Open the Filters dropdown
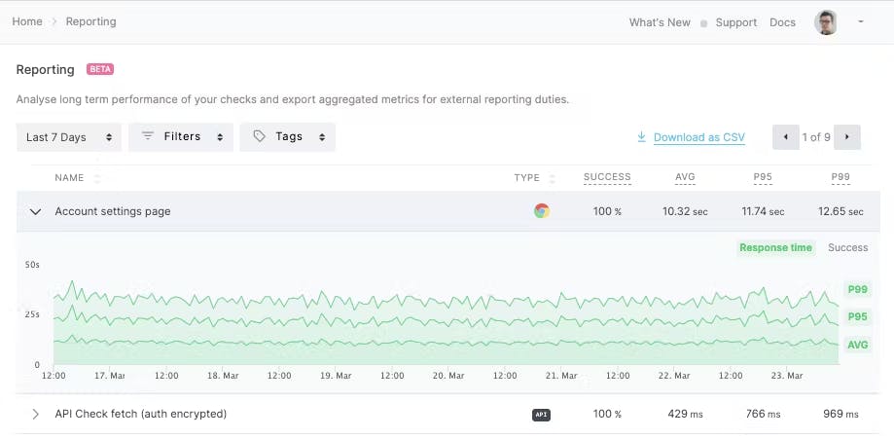Image resolution: width=894 pixels, height=439 pixels. (x=182, y=137)
